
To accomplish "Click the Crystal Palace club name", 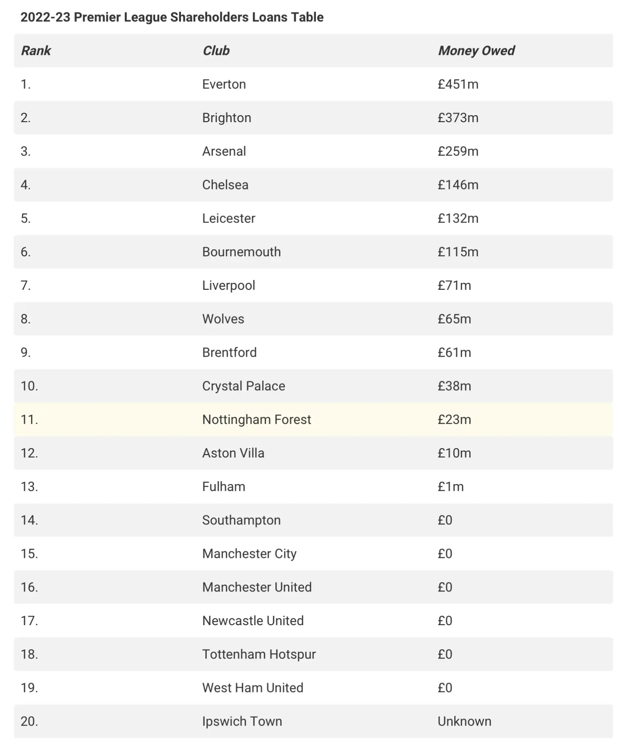I will 243,386.
